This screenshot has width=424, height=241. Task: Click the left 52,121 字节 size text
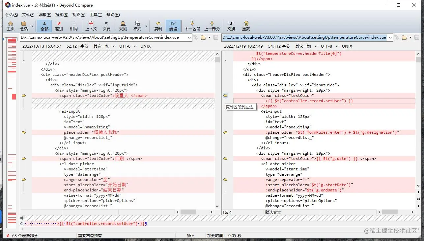[77, 46]
